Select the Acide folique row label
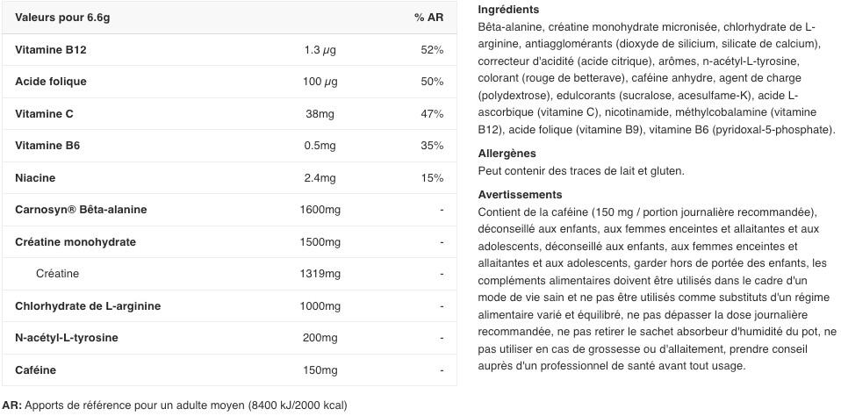Image resolution: width=841 pixels, height=416 pixels. click(51, 82)
